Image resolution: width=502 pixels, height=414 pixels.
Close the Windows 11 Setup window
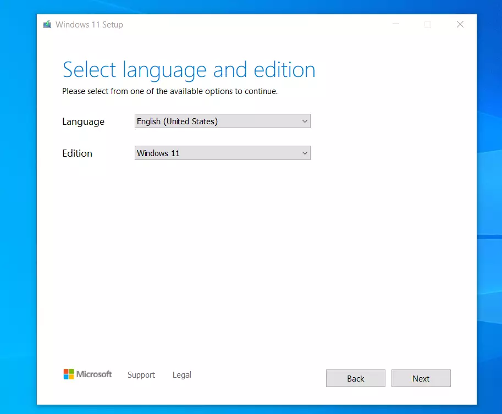(460, 24)
